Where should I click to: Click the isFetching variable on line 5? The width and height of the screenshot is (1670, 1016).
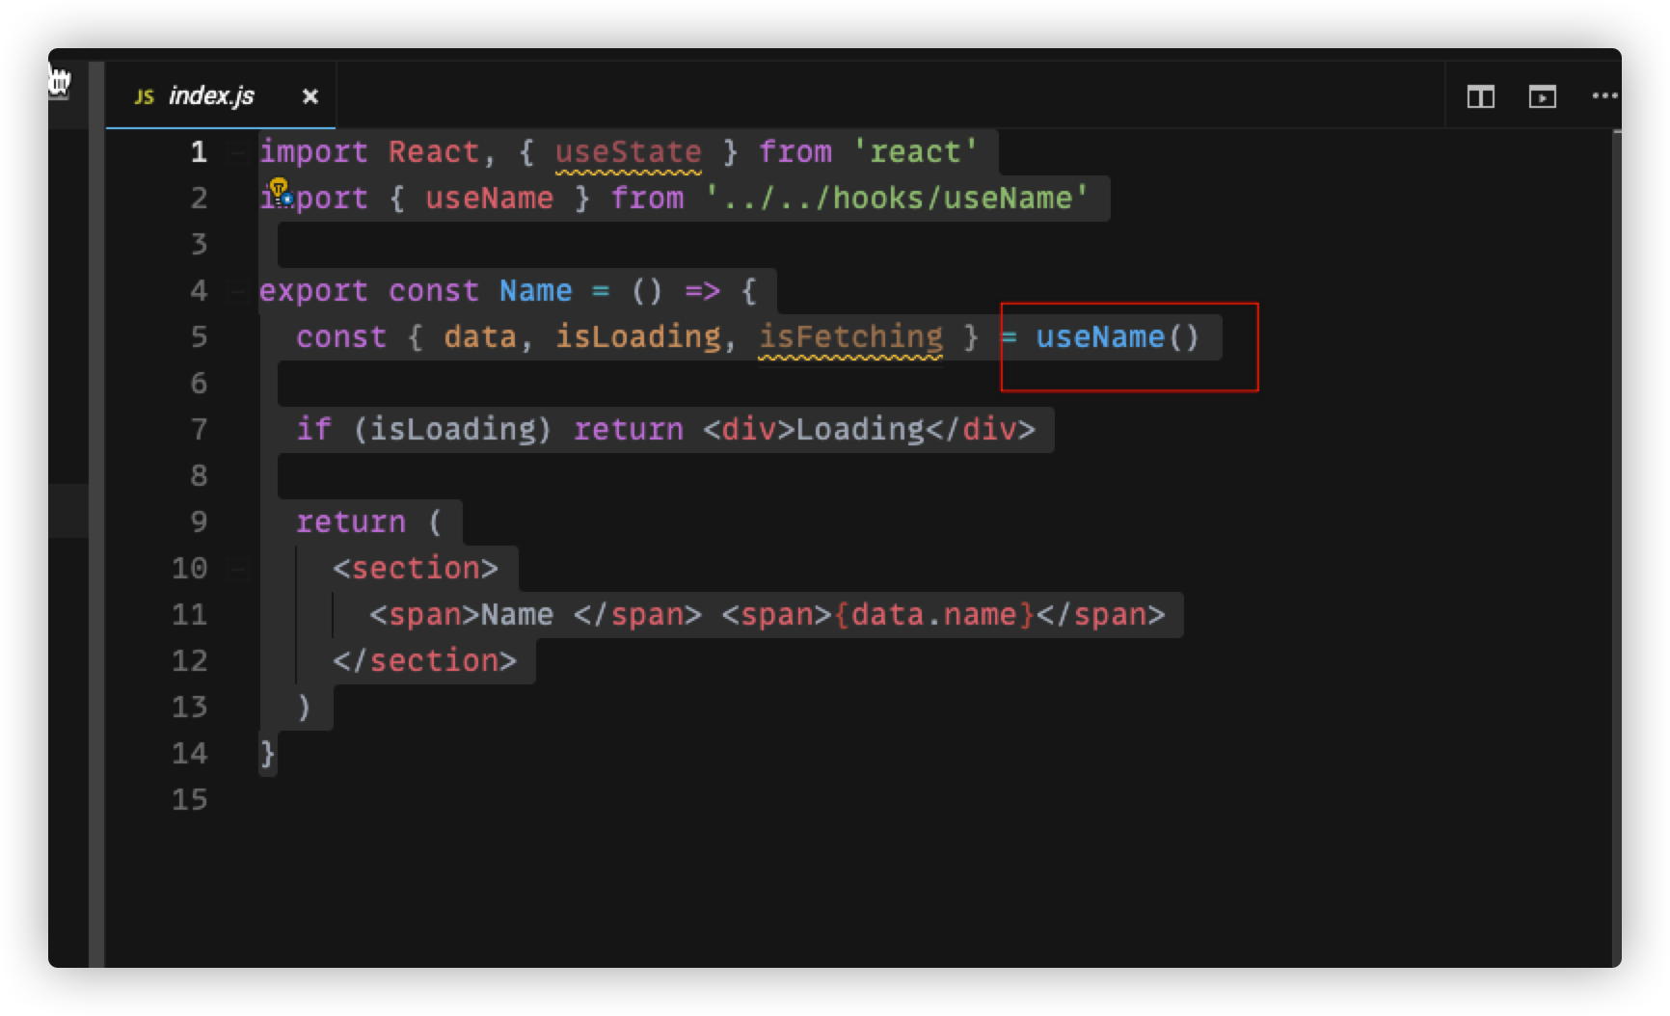coord(850,337)
